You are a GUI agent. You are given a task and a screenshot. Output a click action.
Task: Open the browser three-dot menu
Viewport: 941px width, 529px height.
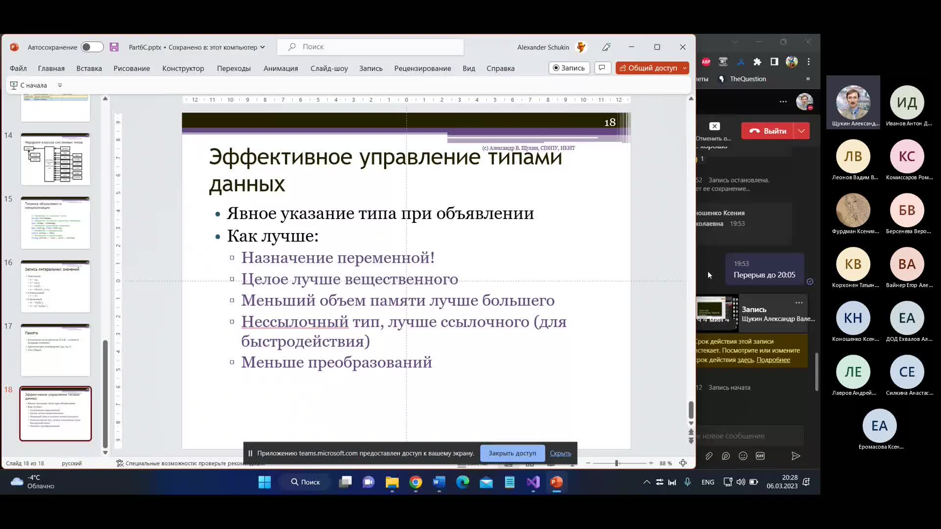click(x=809, y=62)
